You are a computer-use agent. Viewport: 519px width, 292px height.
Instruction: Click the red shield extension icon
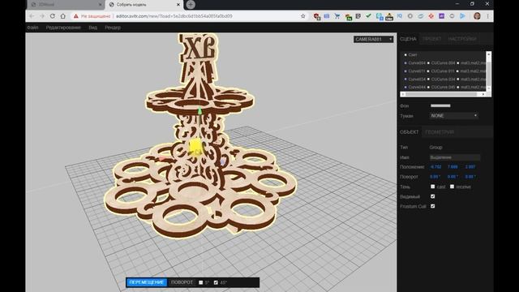tap(316, 16)
